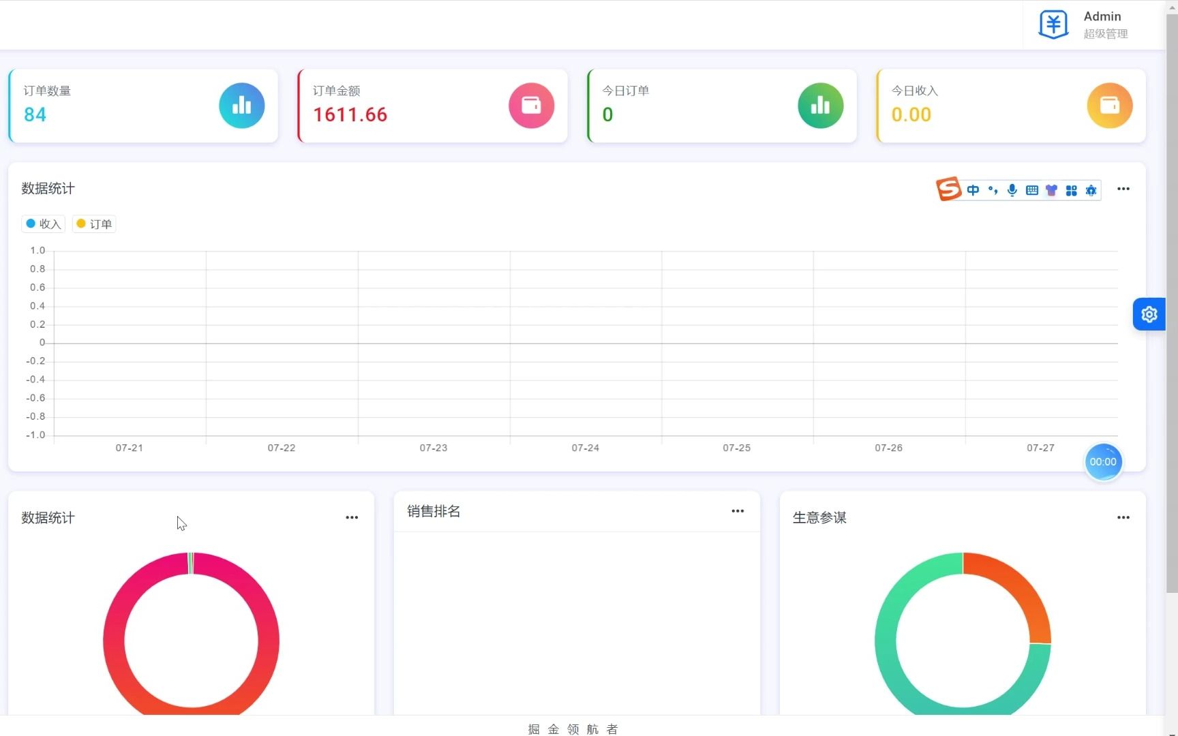Click the 掘金领航者 footer text
The image size is (1178, 736).
point(573,729)
